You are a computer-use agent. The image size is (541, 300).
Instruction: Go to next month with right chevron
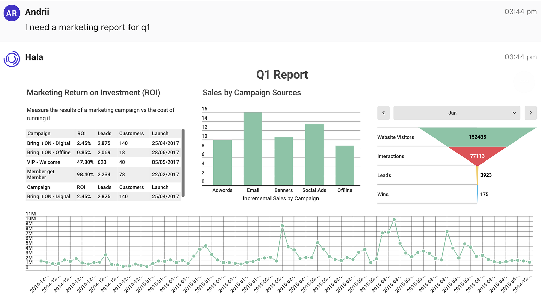(531, 113)
